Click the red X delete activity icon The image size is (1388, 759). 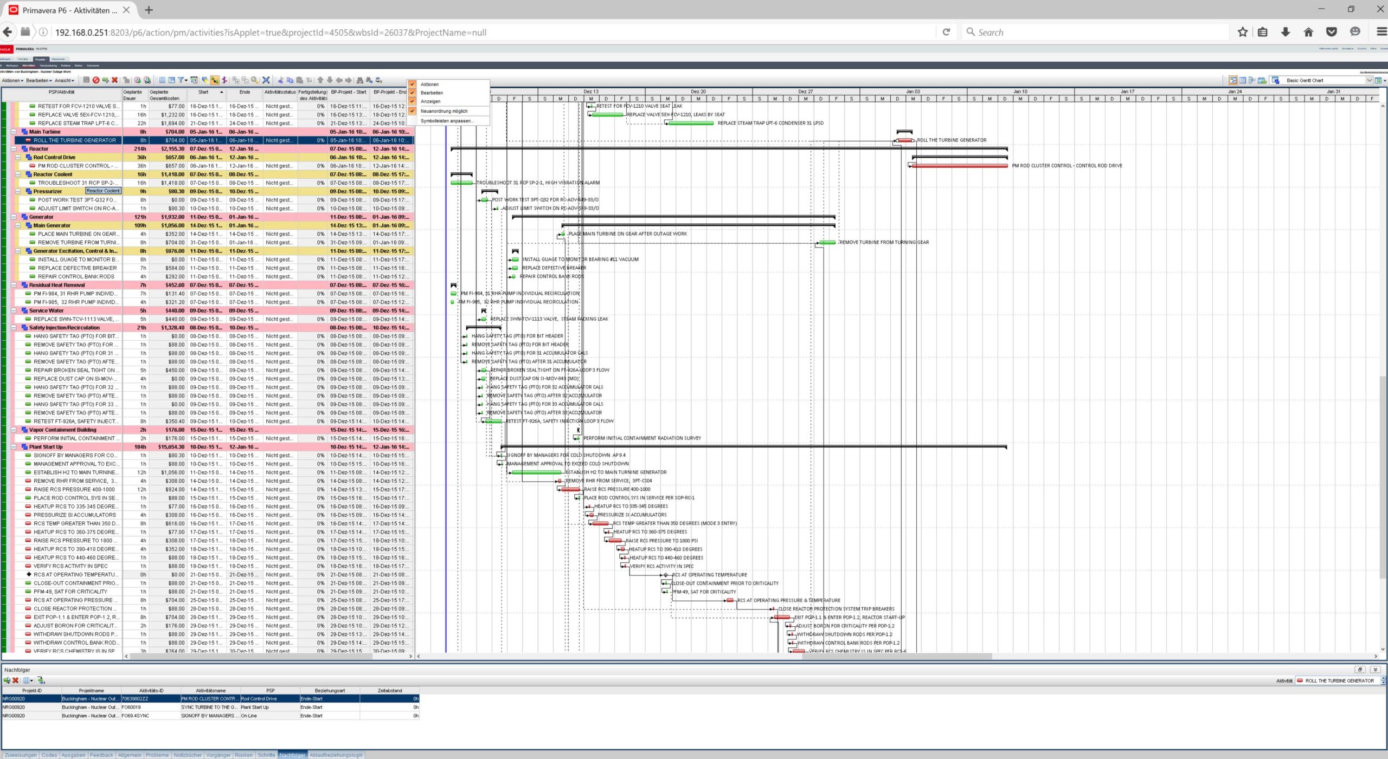point(114,80)
